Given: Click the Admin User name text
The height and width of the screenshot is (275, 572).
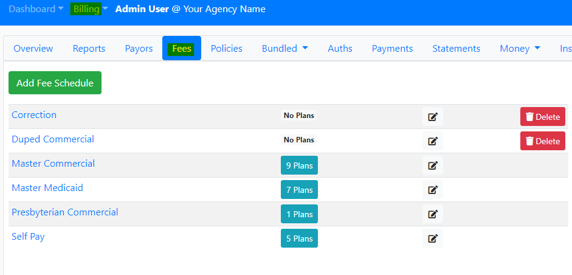Looking at the screenshot, I should point(142,9).
